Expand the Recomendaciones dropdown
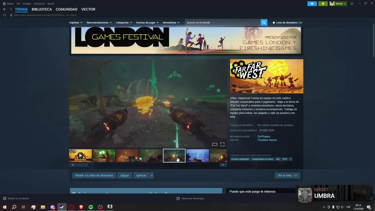The image size is (375, 211). pos(99,23)
